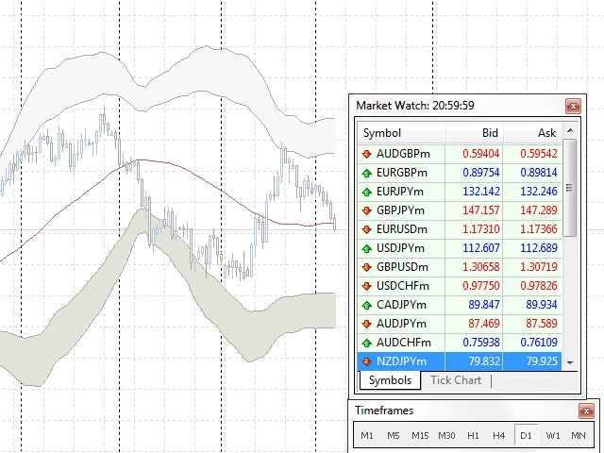Viewport: 604px width, 453px height.
Task: Select the EURJPYm symbol row
Action: click(460, 192)
